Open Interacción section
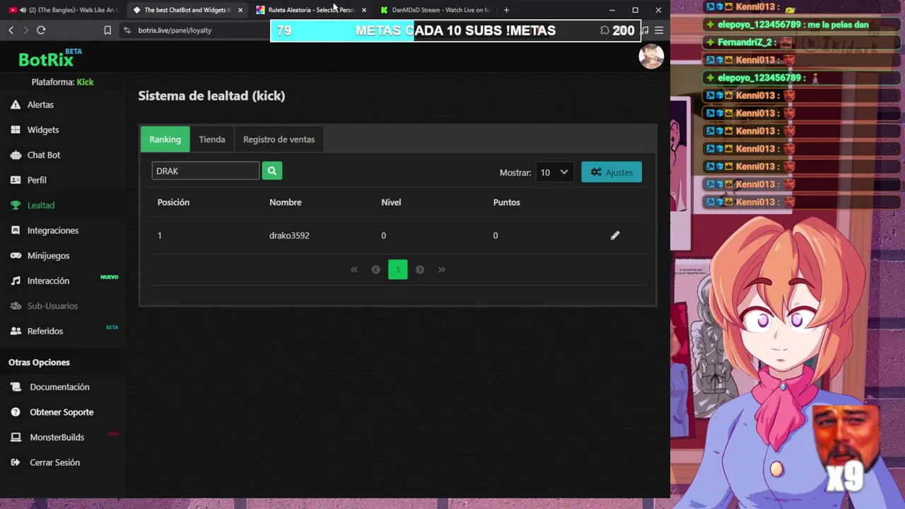This screenshot has width=905, height=509. pos(48,281)
